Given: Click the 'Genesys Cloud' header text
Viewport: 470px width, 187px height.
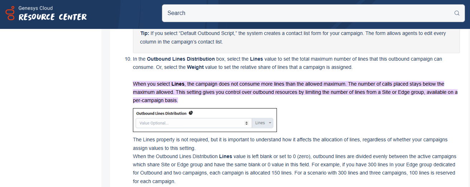Looking at the screenshot, I should [35, 8].
